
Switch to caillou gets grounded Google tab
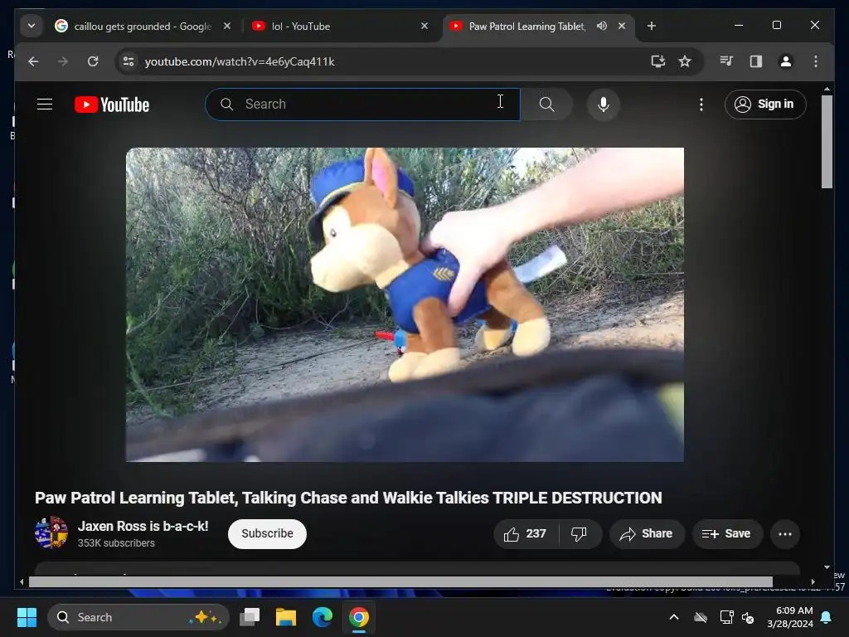click(x=143, y=26)
